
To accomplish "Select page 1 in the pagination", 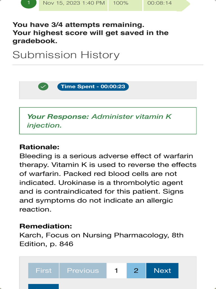I will pos(116,271).
